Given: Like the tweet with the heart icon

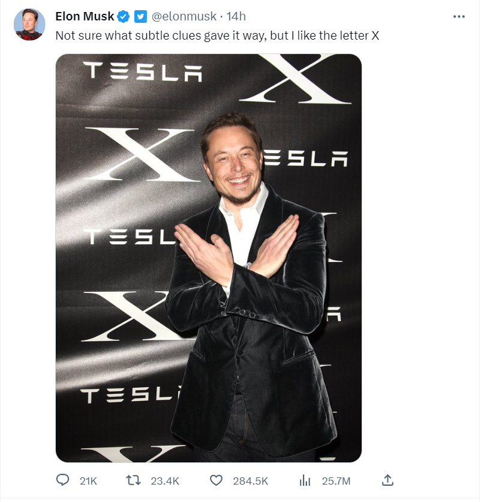Looking at the screenshot, I should (x=216, y=480).
